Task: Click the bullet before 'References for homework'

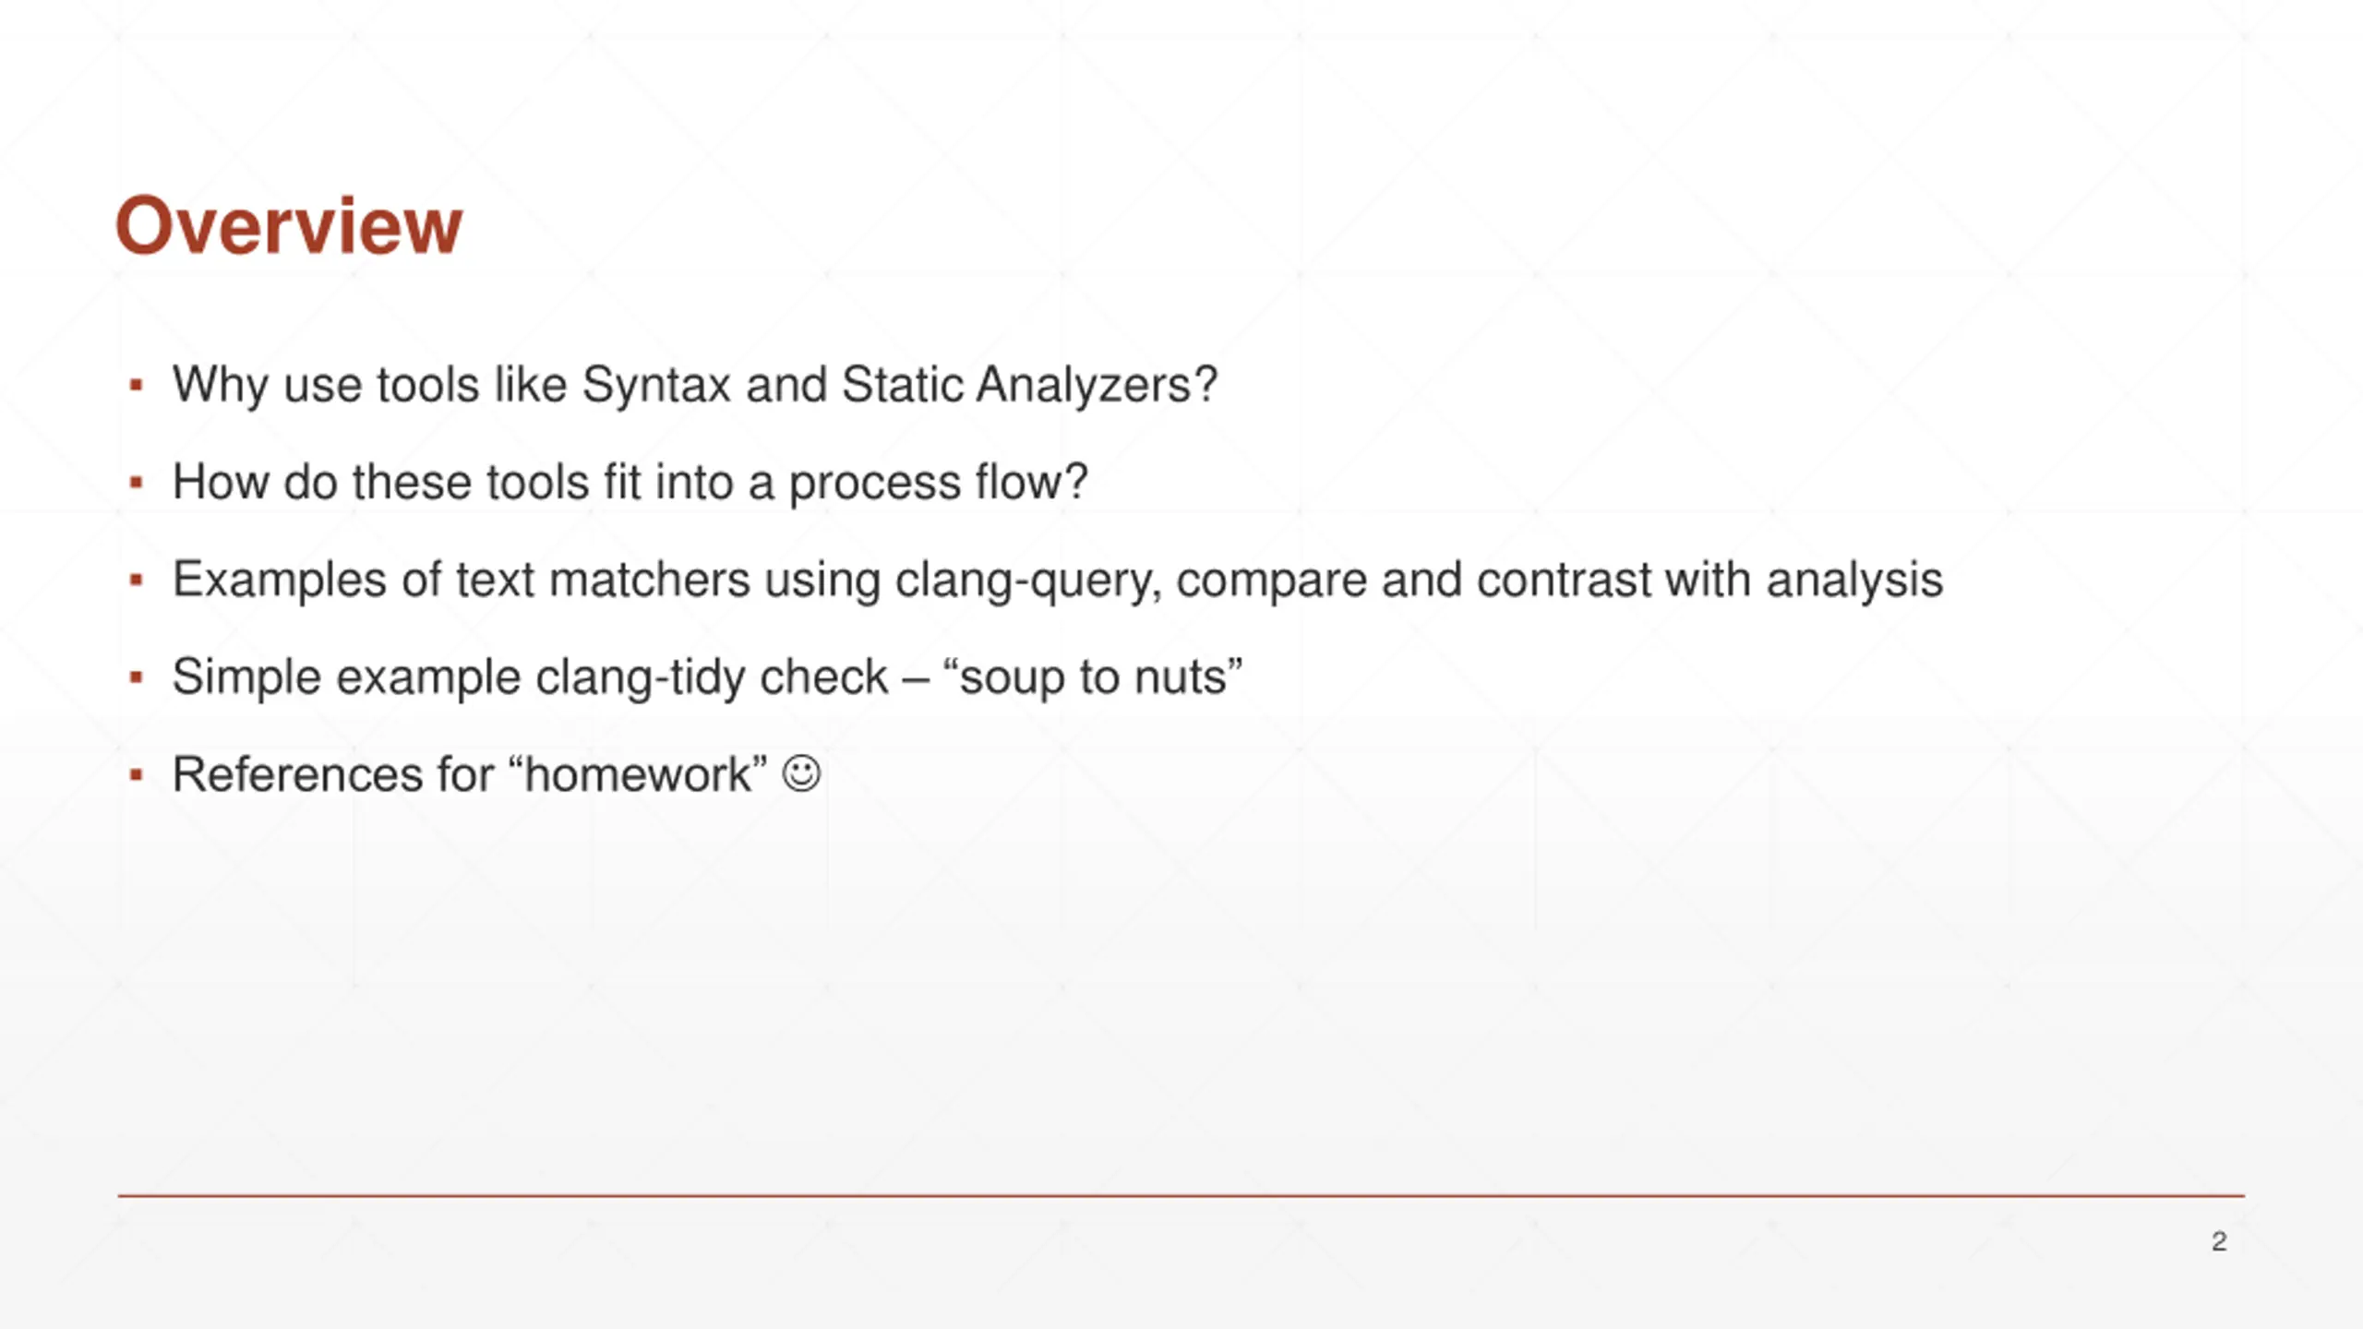Action: point(137,774)
